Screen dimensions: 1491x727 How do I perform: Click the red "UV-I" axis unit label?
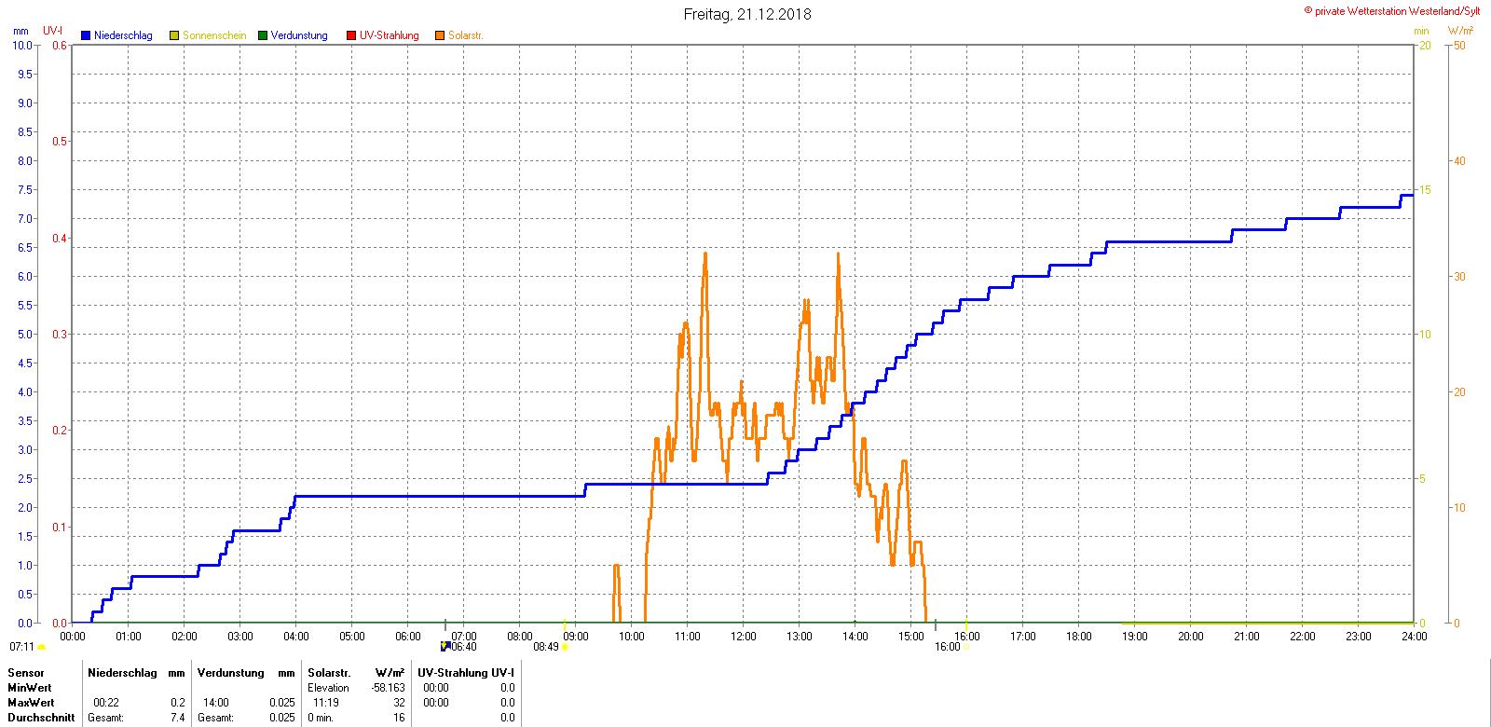coord(53,31)
